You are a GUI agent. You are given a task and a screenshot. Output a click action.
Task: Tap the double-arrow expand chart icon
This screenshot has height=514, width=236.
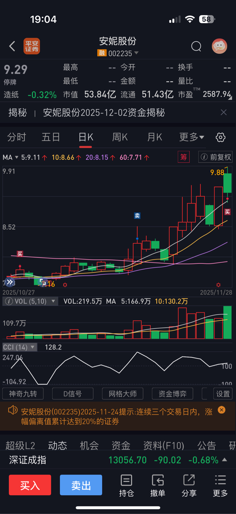(x=10, y=282)
